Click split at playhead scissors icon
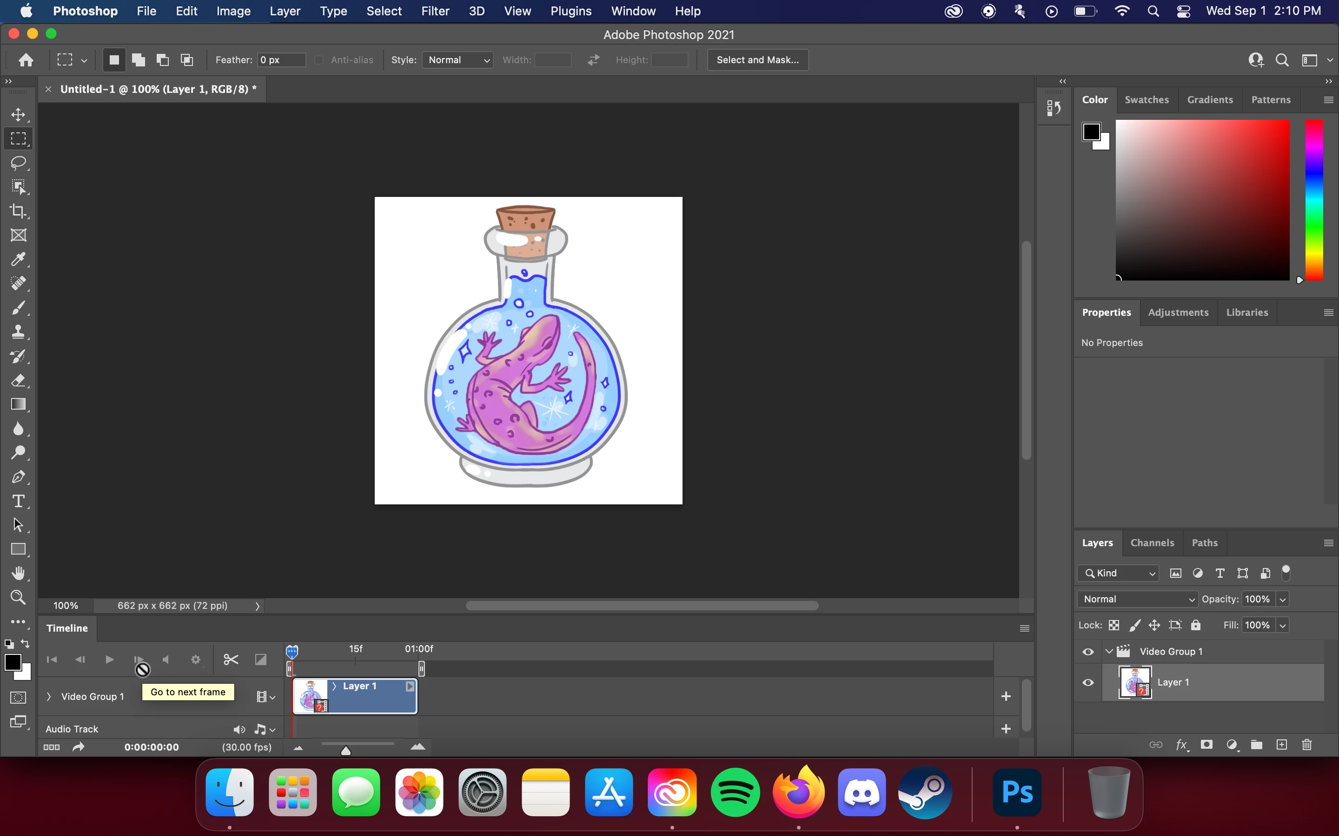 click(231, 659)
